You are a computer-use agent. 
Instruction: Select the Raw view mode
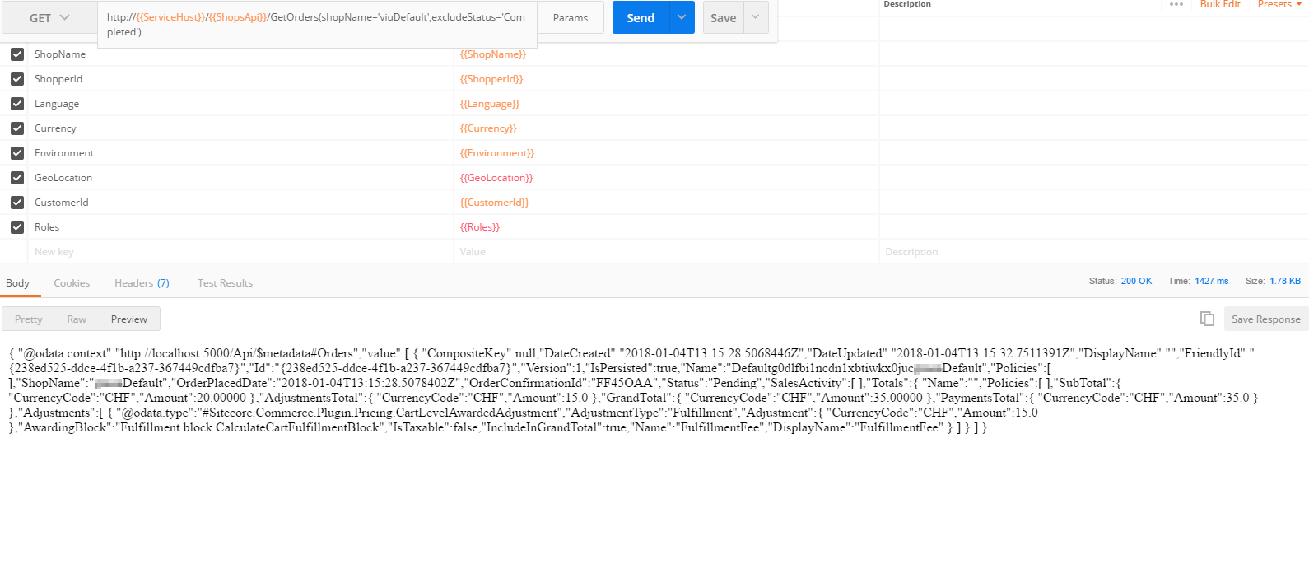pyautogui.click(x=77, y=319)
